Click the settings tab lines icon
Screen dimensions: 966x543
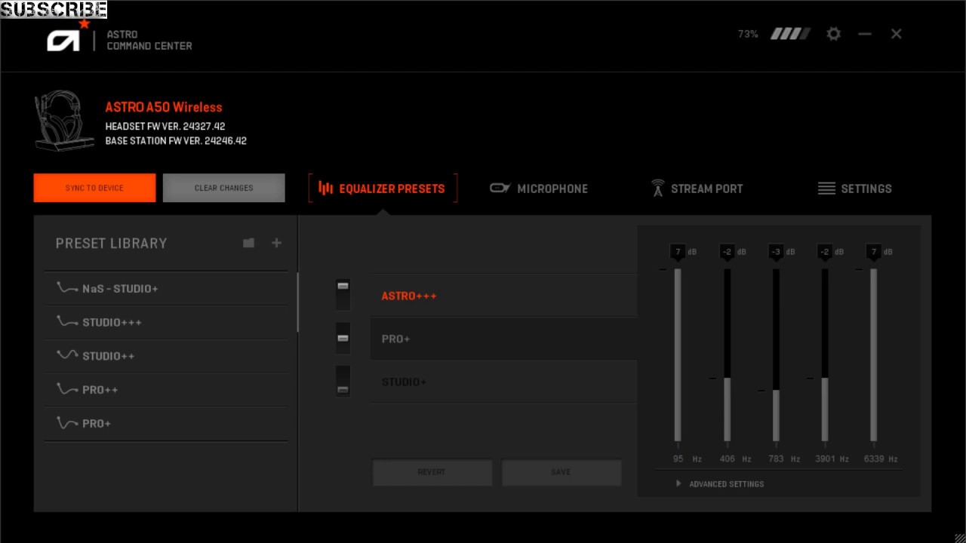point(826,189)
